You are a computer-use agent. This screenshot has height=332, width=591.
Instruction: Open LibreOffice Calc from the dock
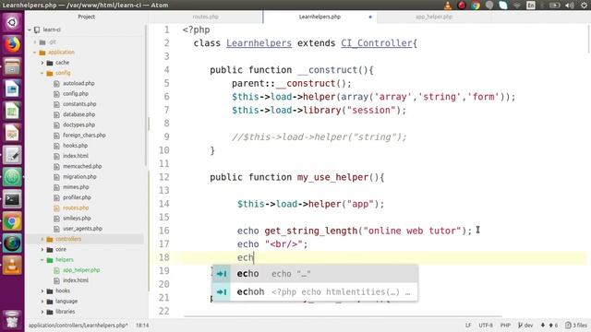pyautogui.click(x=12, y=112)
